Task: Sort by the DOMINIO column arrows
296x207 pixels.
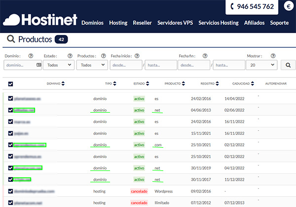Action: (x=63, y=83)
